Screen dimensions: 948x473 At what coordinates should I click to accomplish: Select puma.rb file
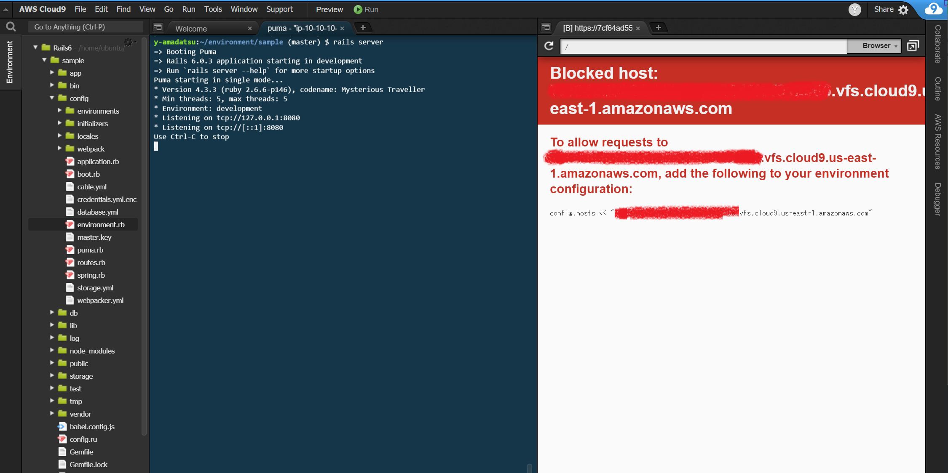pos(90,250)
